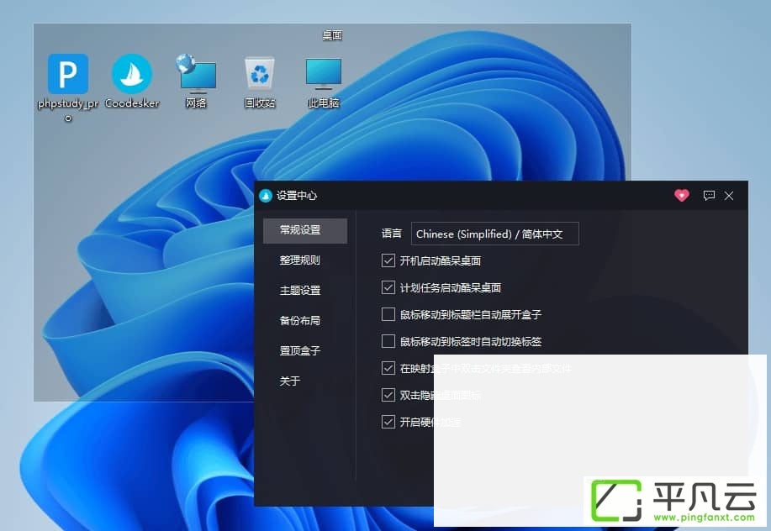The width and height of the screenshot is (771, 531).
Task: Toggle 计划任务启动酷呆桌面 checkbox
Action: click(388, 287)
